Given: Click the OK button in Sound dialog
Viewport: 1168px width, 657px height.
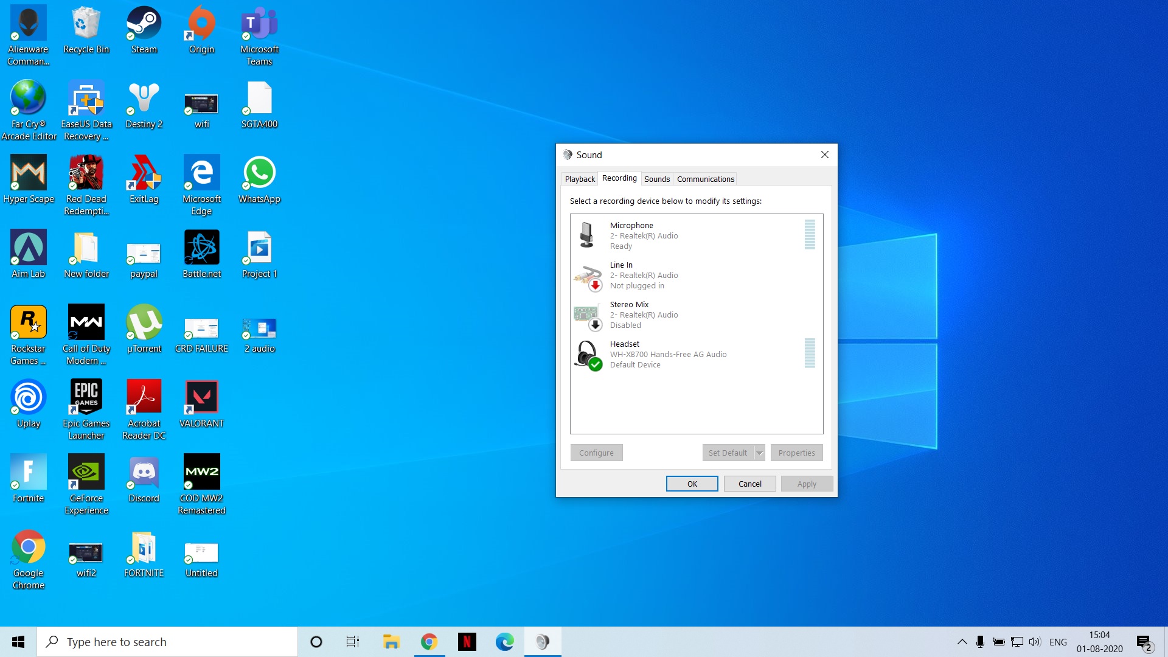Looking at the screenshot, I should (692, 484).
